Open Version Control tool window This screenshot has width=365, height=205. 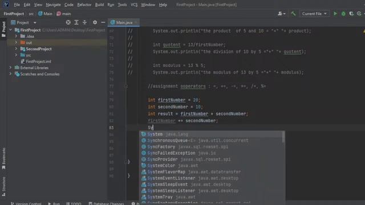pos(26,203)
